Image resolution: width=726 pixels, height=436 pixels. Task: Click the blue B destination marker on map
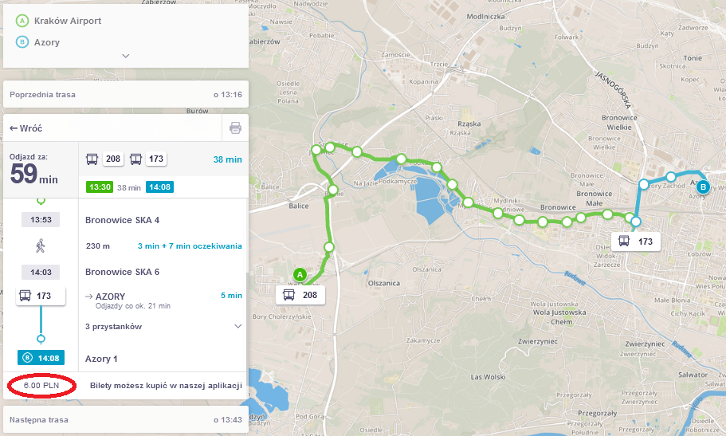point(703,187)
